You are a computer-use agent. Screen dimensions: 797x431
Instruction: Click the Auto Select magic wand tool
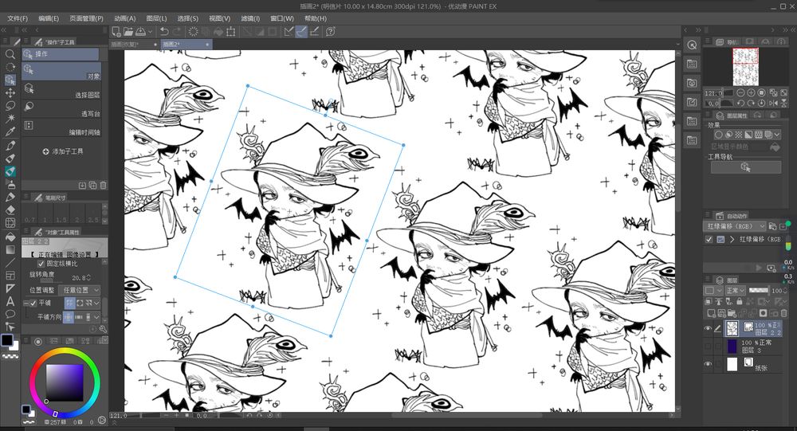pos(10,118)
